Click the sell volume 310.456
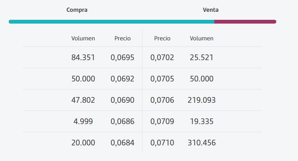 [202, 143]
